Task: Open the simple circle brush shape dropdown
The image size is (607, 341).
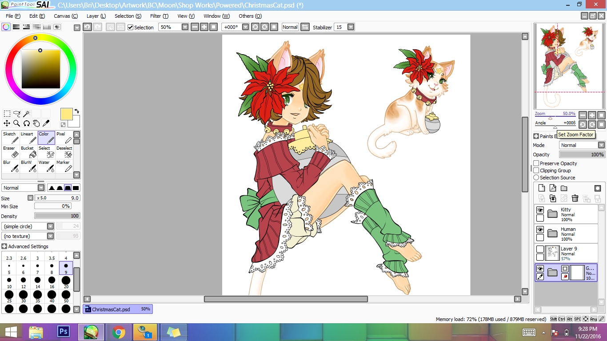Action: coord(50,226)
